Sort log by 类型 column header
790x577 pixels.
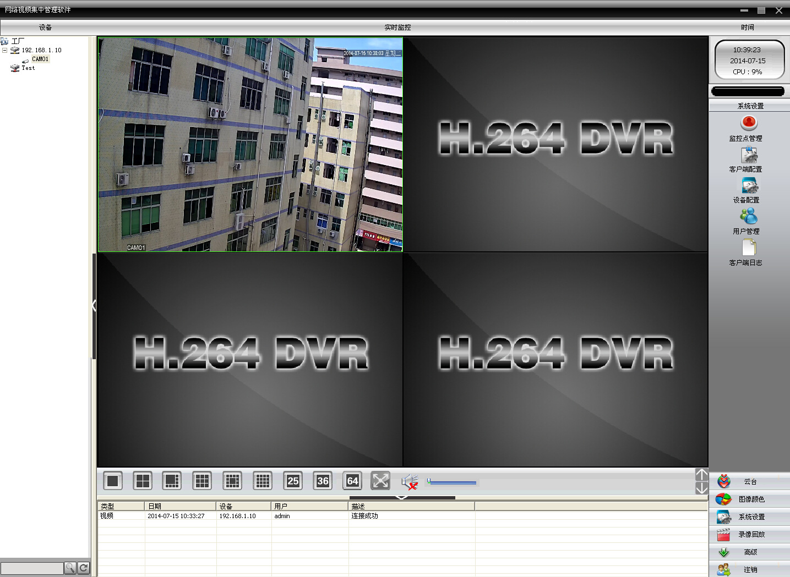pos(121,506)
